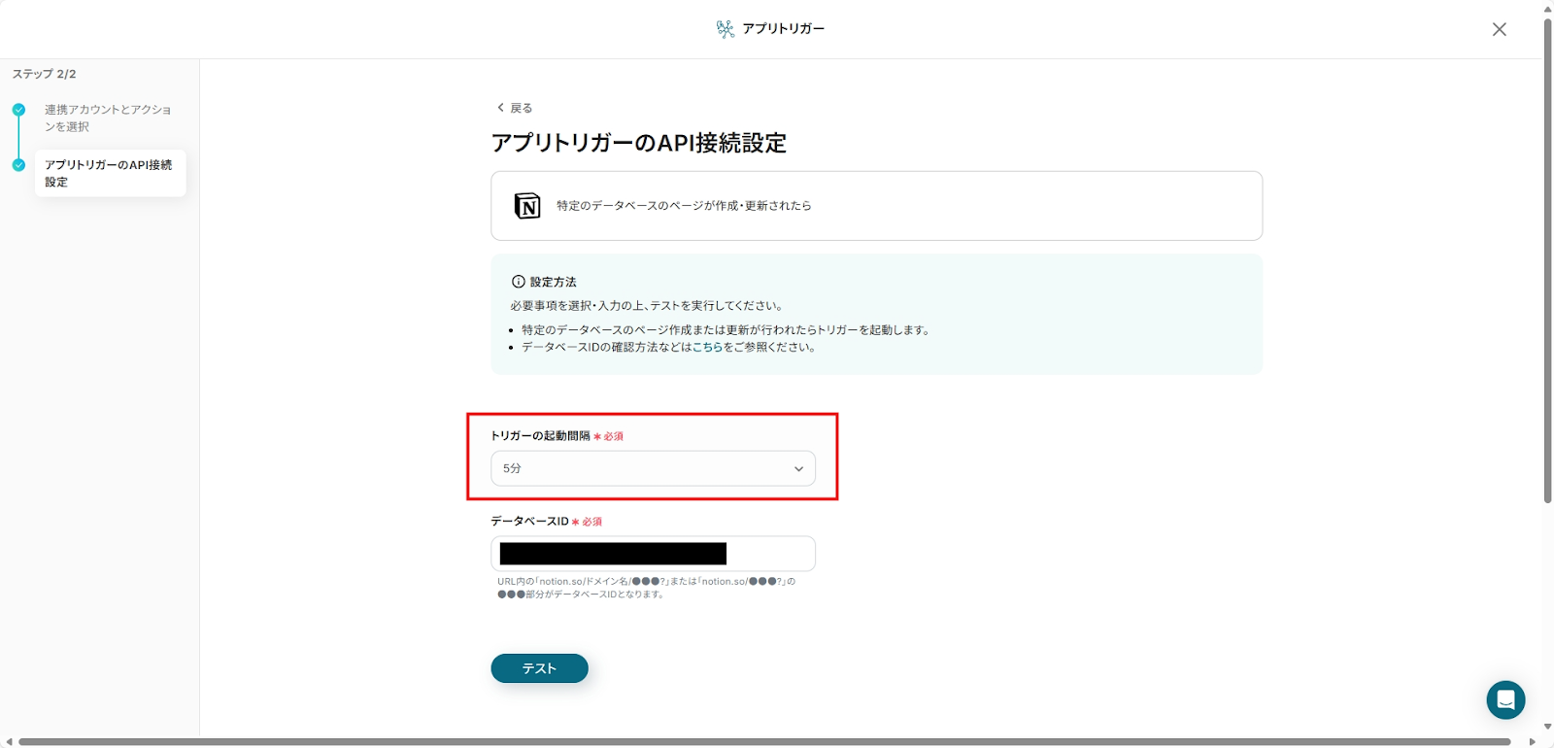The height and width of the screenshot is (748, 1554).
Task: Close the app trigger settings dialog
Action: [1500, 29]
